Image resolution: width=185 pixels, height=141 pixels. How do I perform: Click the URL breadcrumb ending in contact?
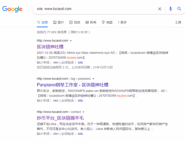point(59,112)
